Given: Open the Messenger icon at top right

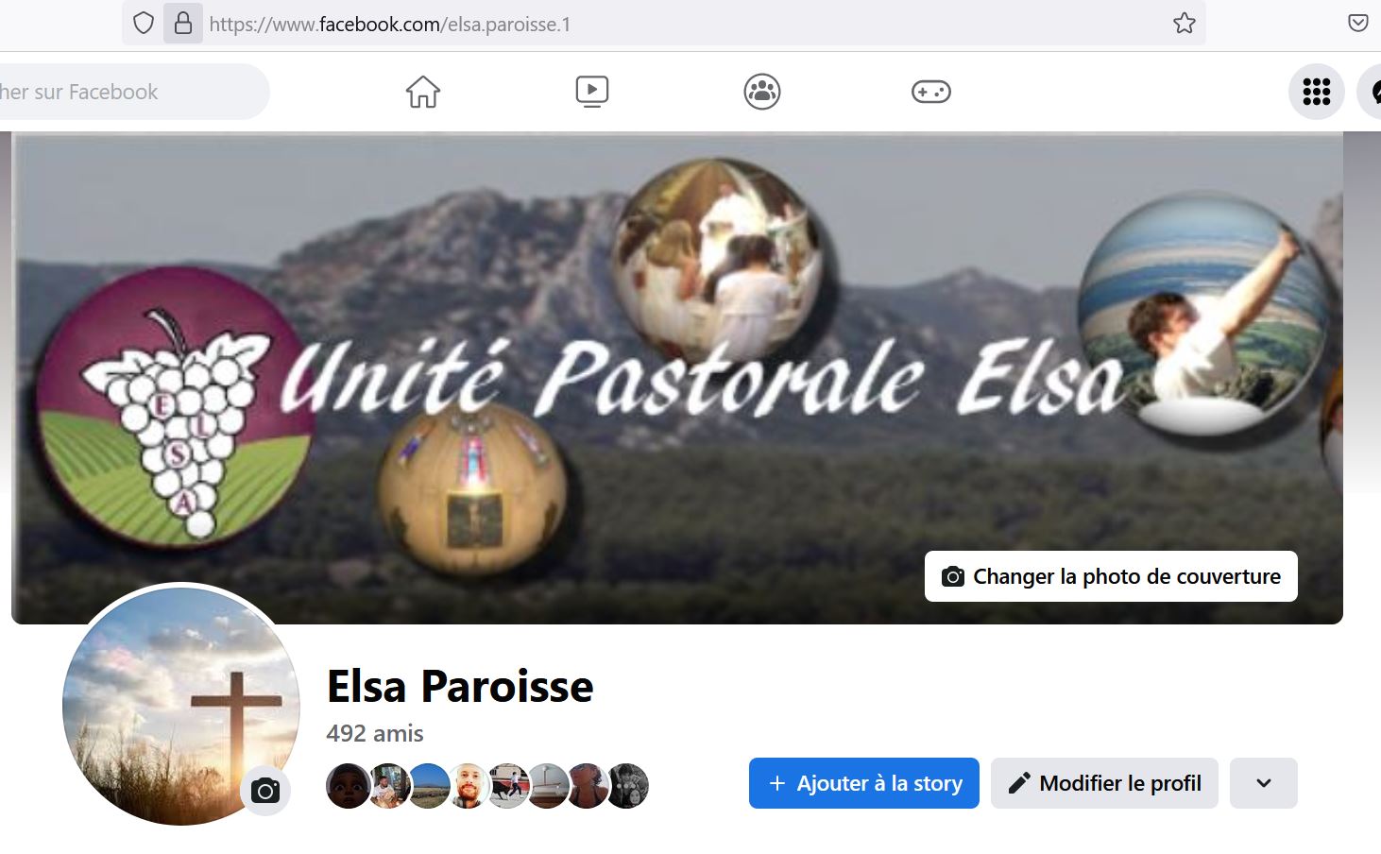Looking at the screenshot, I should point(1372,92).
